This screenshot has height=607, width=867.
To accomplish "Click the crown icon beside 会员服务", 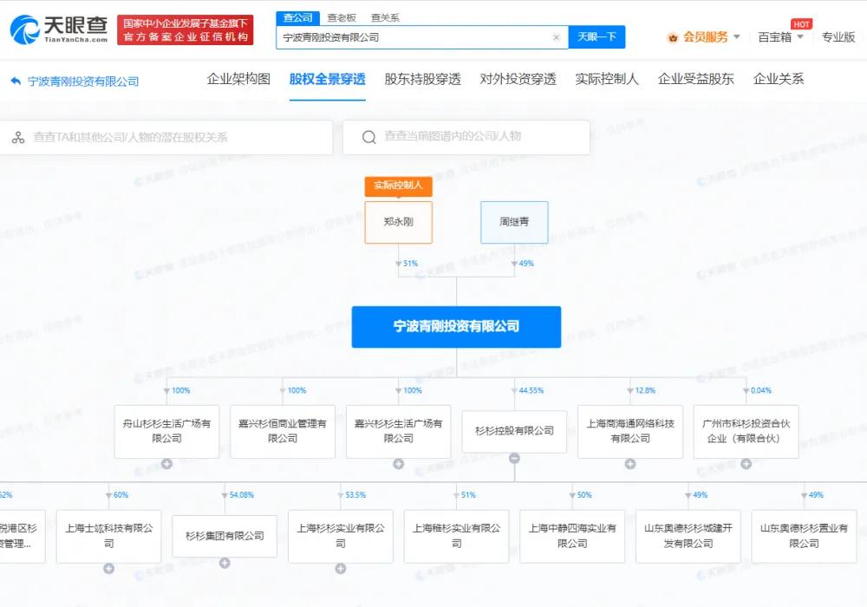I will click(673, 37).
